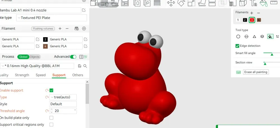The height and width of the screenshot is (128, 280).
Task: Open filament 4 Generic PLA dropdown
Action: 66,46
